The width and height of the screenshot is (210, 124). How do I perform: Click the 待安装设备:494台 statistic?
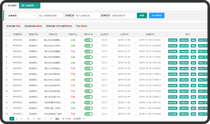[x=33, y=26]
